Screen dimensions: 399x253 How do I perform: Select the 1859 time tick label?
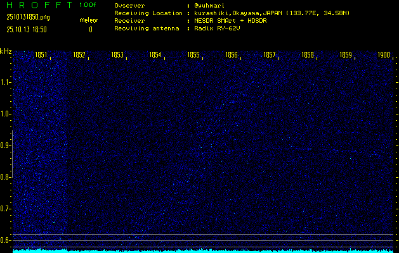point(346,55)
